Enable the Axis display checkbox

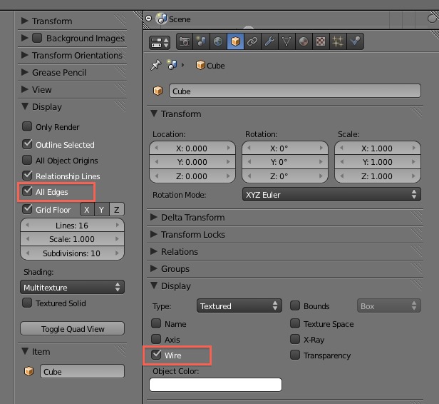pyautogui.click(x=156, y=339)
